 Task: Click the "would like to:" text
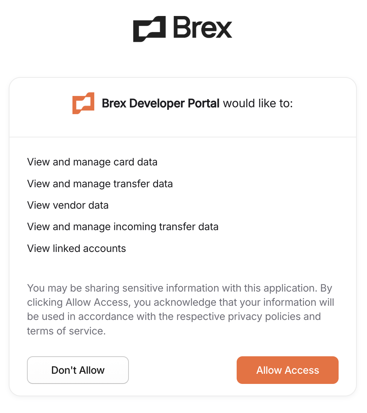coord(258,104)
